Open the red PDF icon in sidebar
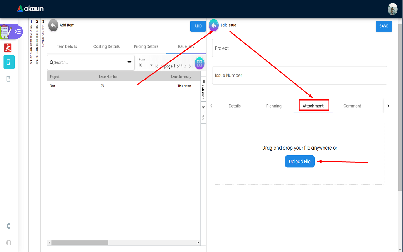 (x=8, y=48)
